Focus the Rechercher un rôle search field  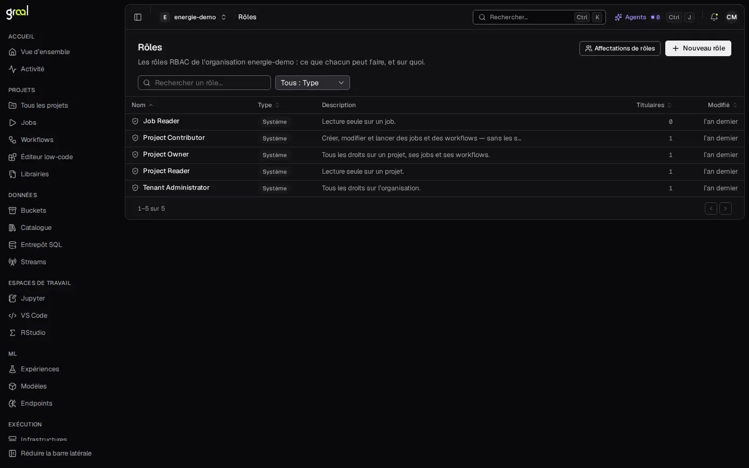pyautogui.click(x=204, y=83)
